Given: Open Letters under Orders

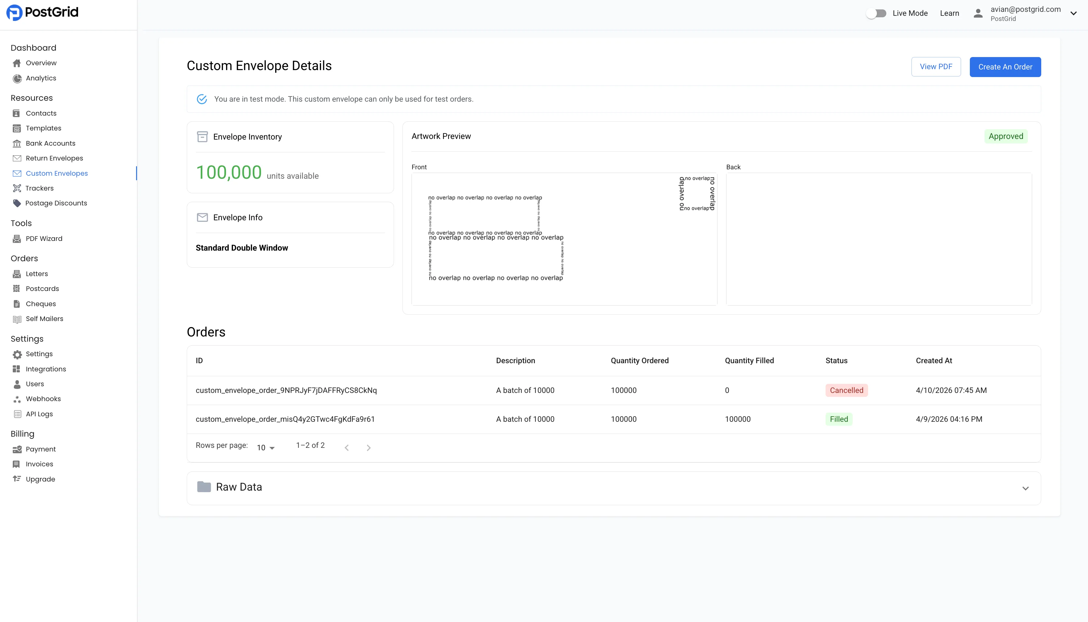Looking at the screenshot, I should coord(37,274).
